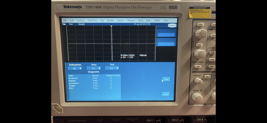Click the Failure Counts column header

click(113, 75)
